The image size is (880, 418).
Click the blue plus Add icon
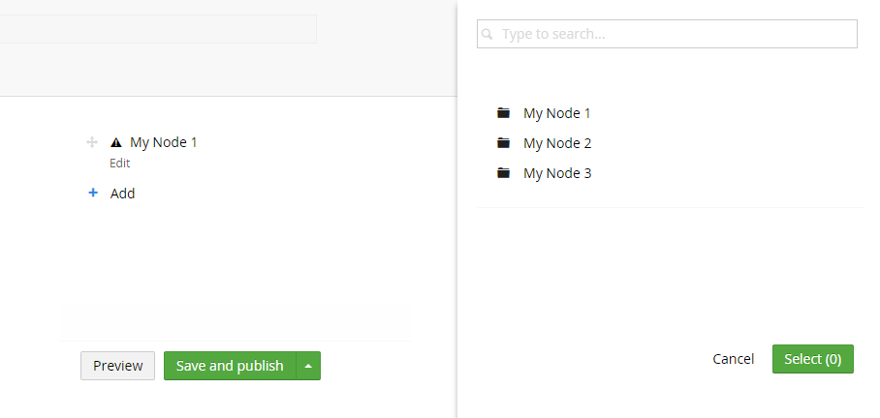pos(93,193)
